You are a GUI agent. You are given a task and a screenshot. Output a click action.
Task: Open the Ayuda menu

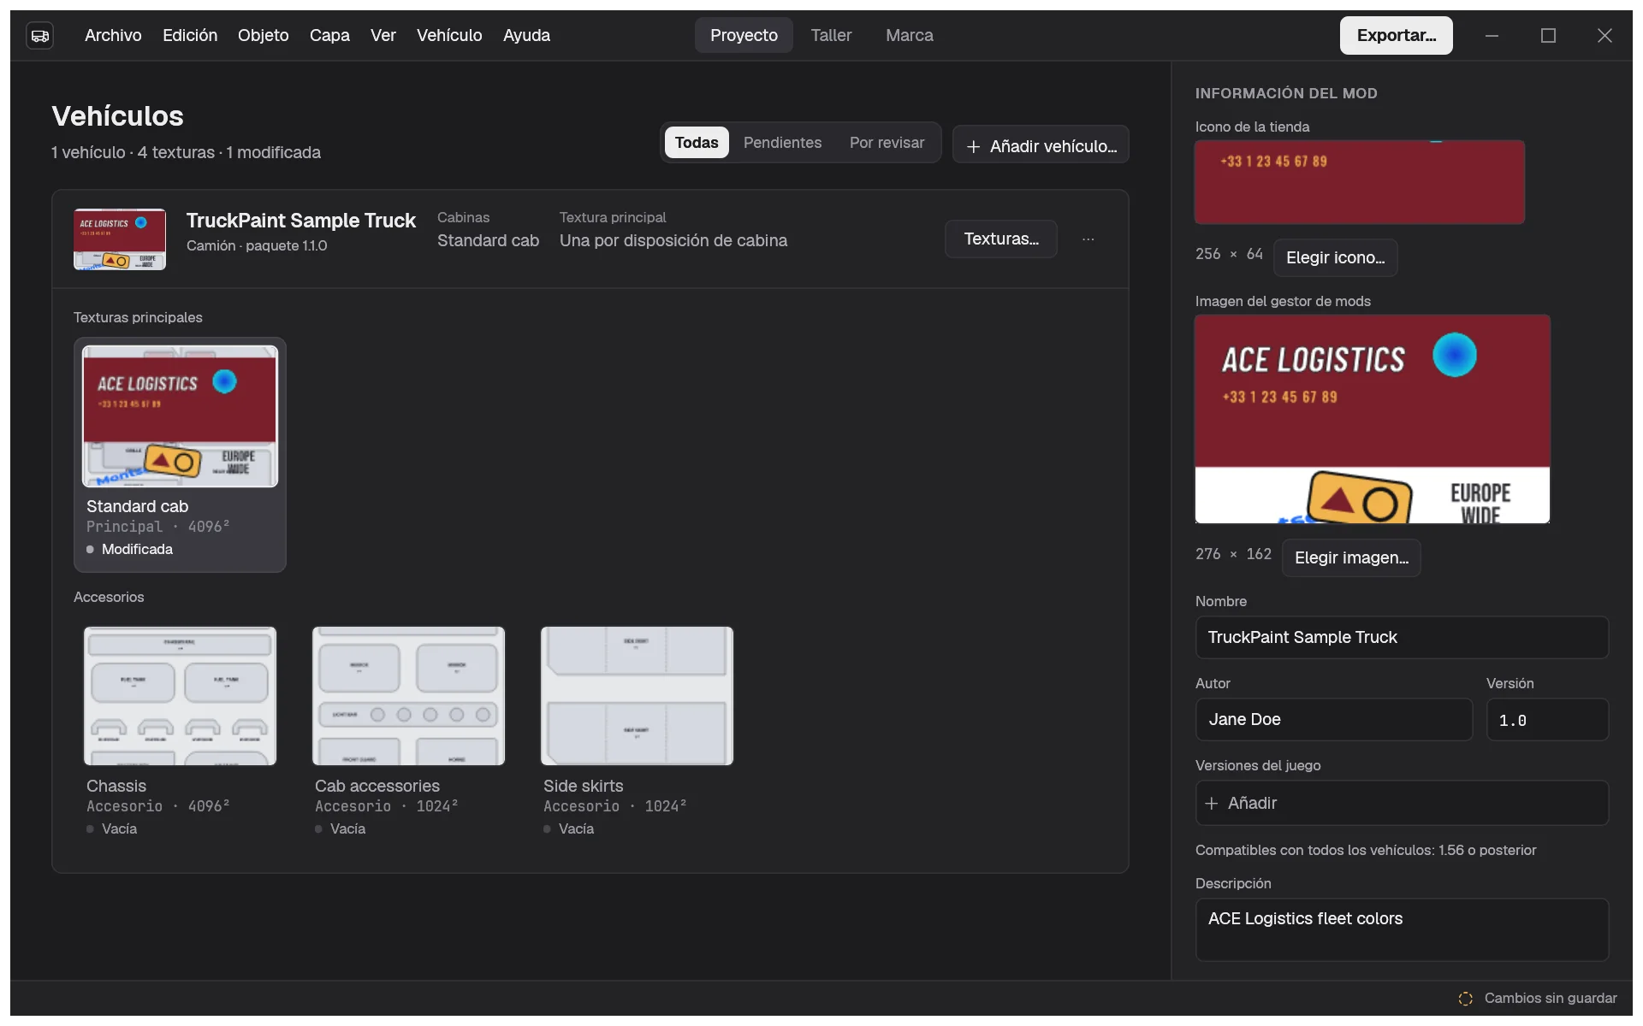pos(526,36)
